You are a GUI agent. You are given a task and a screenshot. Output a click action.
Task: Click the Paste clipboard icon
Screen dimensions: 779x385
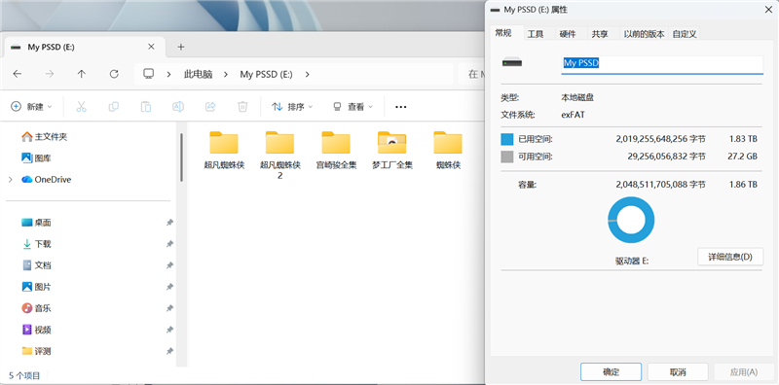click(146, 107)
